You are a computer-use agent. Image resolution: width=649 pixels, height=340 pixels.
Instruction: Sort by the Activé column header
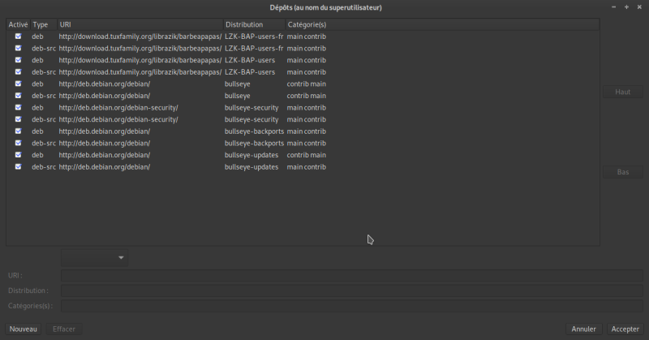(18, 24)
